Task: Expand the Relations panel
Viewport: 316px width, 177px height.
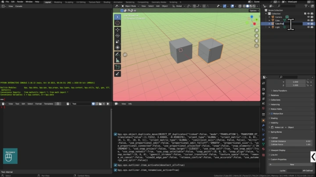Action: [x=275, y=95]
